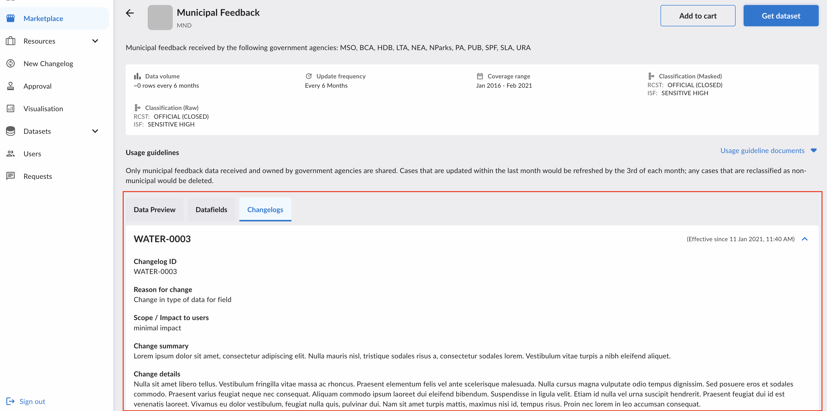Click the WATER-0003 changelog heading
Screen dimensions: 827x411
pyautogui.click(x=162, y=239)
